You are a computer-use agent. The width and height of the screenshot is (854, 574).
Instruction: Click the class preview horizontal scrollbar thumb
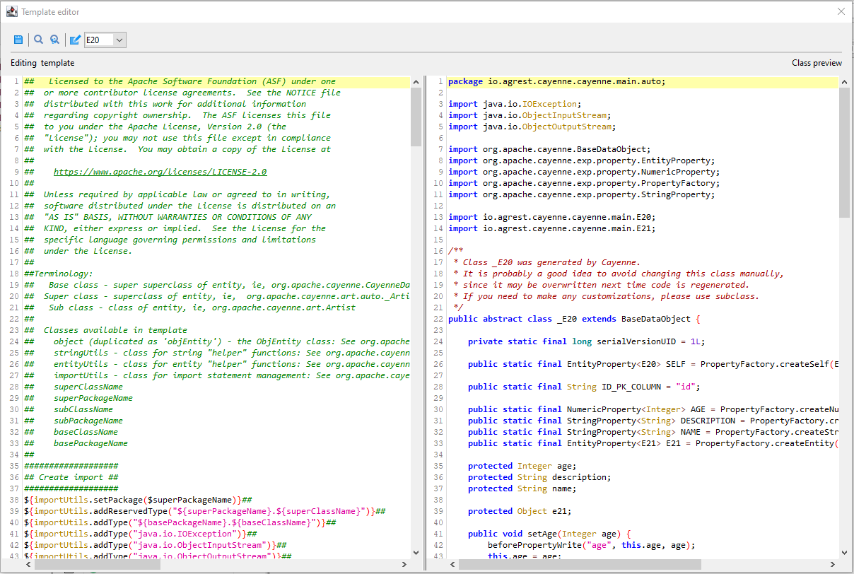click(x=580, y=564)
